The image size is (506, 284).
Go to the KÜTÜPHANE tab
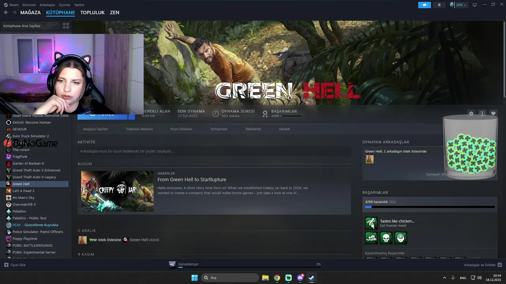point(60,13)
